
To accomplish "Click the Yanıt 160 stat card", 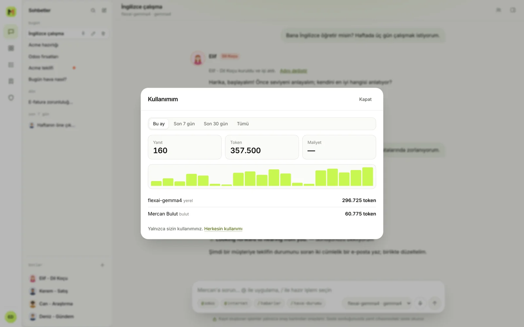I will pos(185,147).
